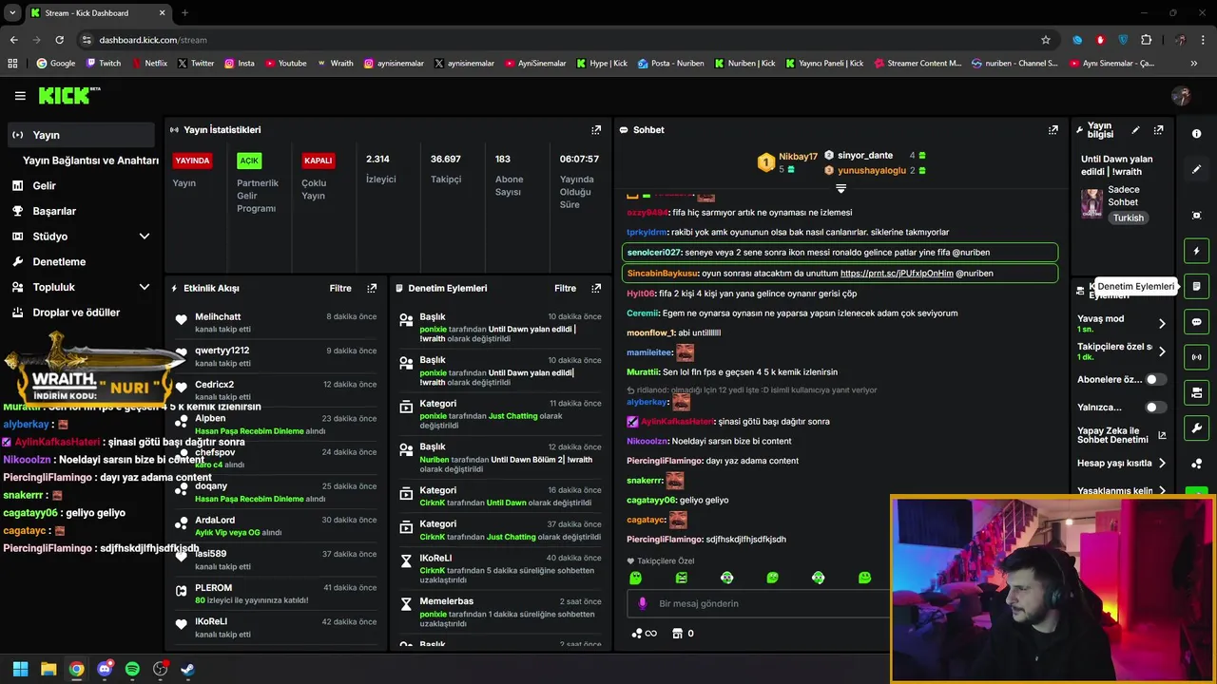This screenshot has height=684, width=1217.
Task: Toggle the lightning bolt quick actions icon
Action: (x=1196, y=251)
